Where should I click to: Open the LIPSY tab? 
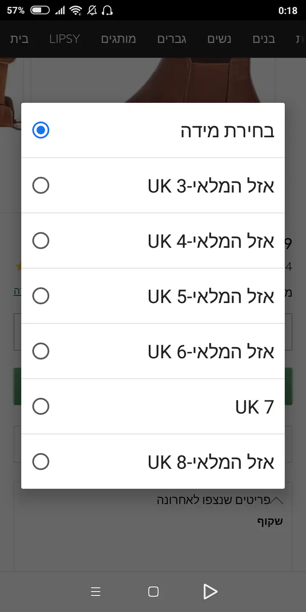[x=65, y=39]
